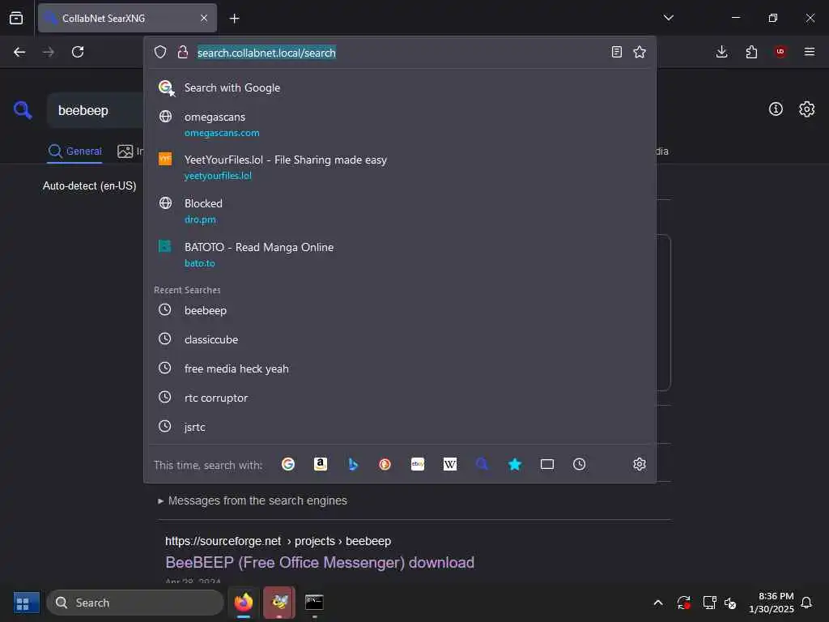Viewport: 829px width, 622px height.
Task: Open the Firefox application menu
Action: (809, 52)
